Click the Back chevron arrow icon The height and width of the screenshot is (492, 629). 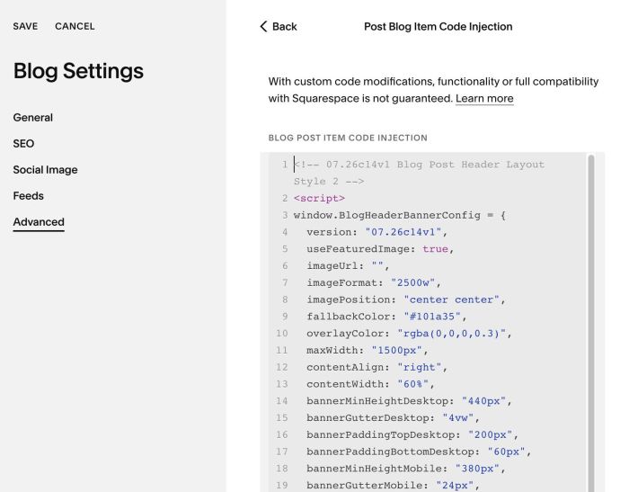[263, 26]
